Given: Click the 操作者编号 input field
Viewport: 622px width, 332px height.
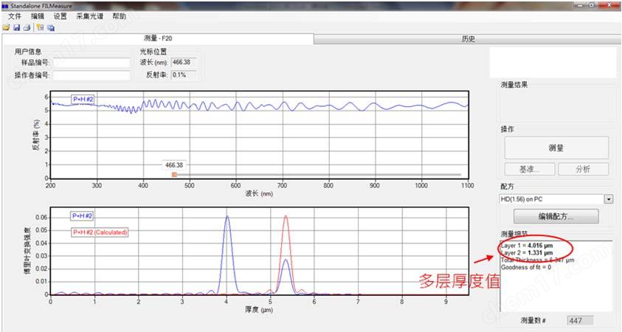Looking at the screenshot, I should click(89, 75).
